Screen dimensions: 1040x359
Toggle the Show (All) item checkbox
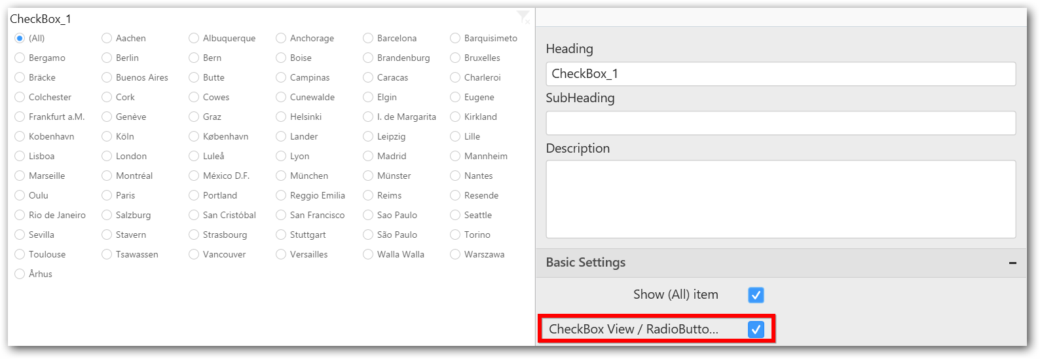tap(756, 295)
